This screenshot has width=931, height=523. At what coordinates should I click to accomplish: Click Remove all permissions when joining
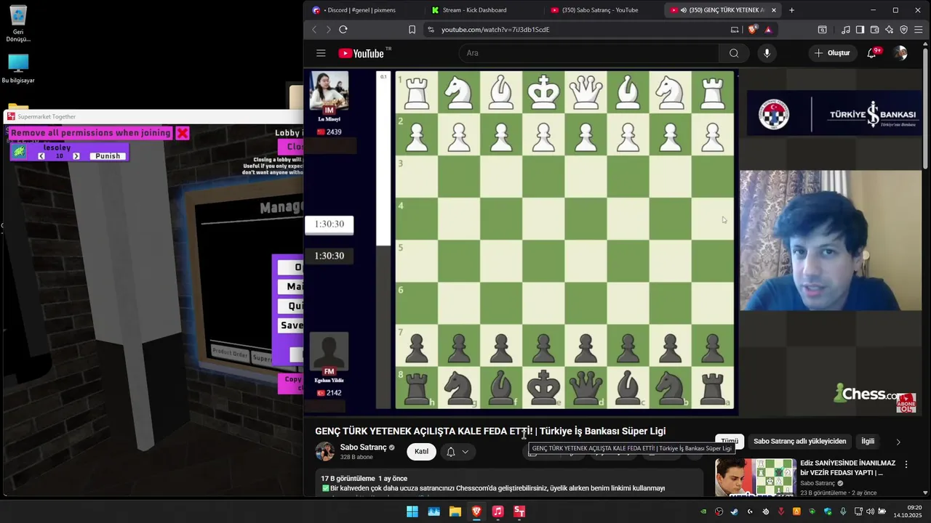pos(91,133)
